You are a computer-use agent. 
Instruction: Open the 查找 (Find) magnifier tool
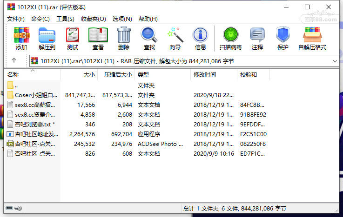pyautogui.click(x=149, y=39)
